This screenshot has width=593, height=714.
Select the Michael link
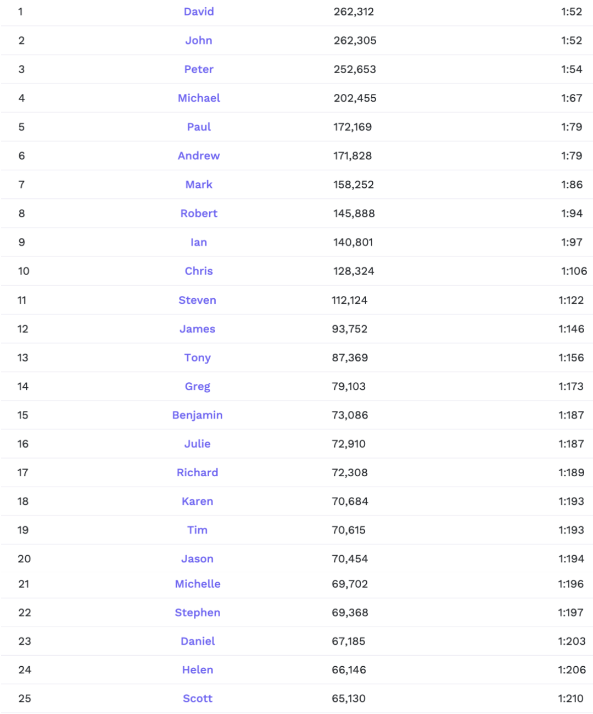coord(199,98)
